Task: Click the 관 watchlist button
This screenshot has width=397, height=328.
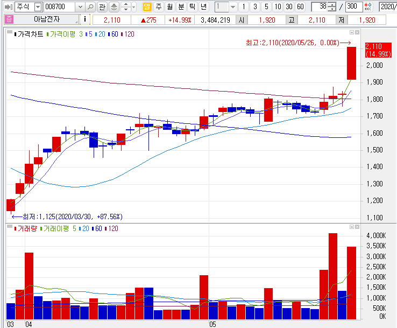Action: coord(102,7)
